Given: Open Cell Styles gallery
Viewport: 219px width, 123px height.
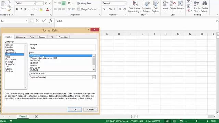Looking at the screenshot, I should [x=156, y=6].
